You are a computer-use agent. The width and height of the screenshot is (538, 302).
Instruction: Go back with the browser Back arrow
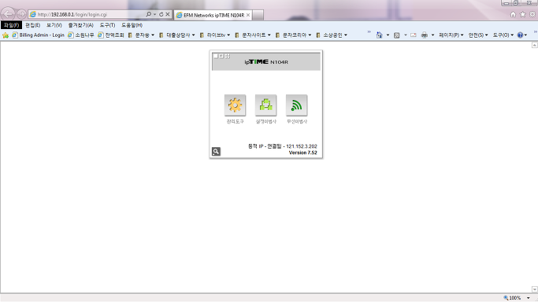pos(8,14)
